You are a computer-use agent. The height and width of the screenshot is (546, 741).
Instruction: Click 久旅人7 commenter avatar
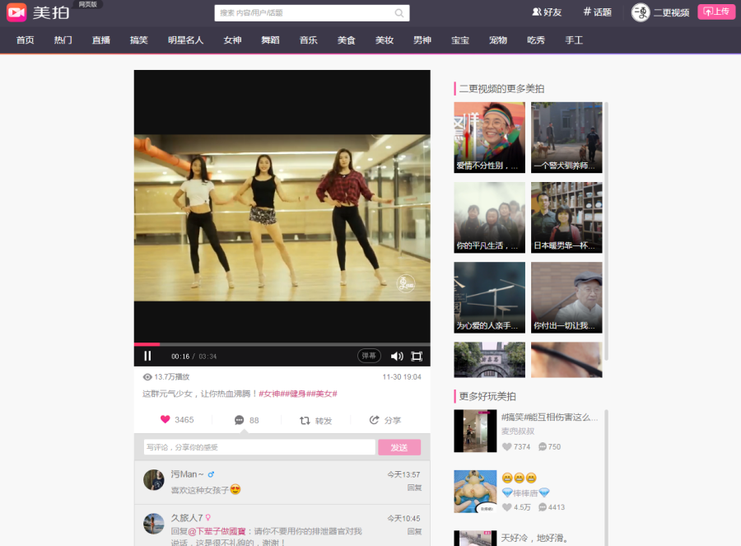[x=154, y=524]
